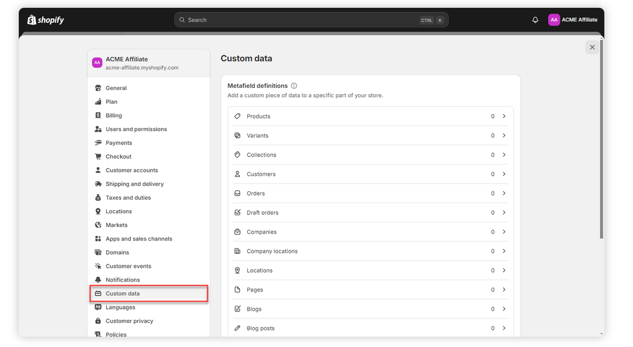This screenshot has height=347, width=633.
Task: Expand the Orders metafield row chevron
Action: 504,194
